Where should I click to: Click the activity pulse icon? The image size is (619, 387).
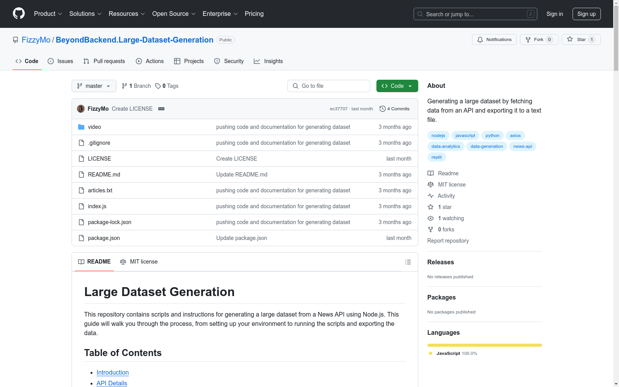(431, 196)
